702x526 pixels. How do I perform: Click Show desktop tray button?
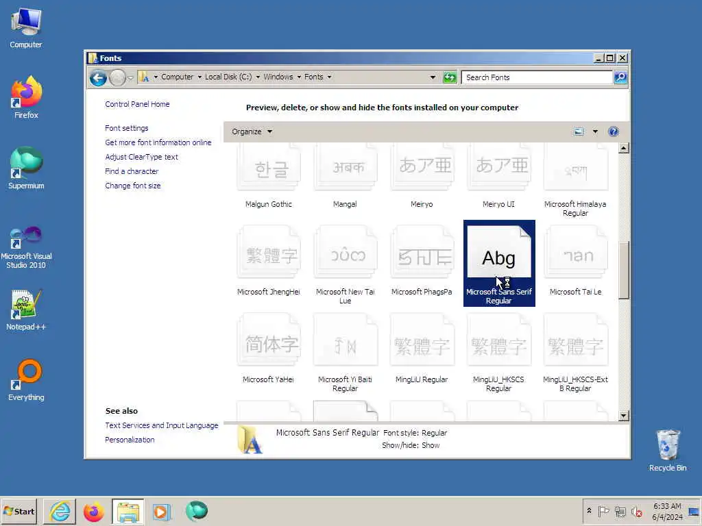(694, 512)
